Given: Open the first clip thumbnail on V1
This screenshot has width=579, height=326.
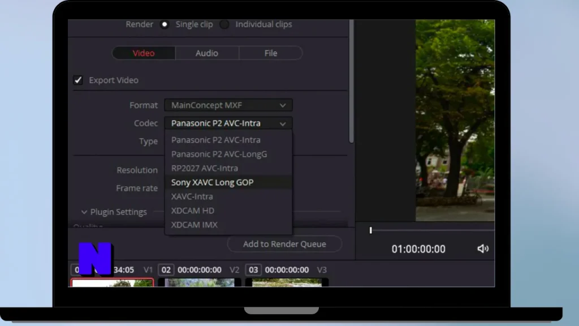Looking at the screenshot, I should [113, 283].
